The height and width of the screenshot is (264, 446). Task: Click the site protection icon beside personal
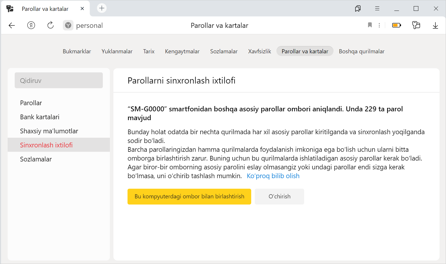pyautogui.click(x=68, y=25)
